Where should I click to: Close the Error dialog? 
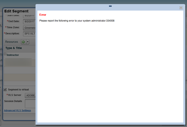click(x=181, y=8)
